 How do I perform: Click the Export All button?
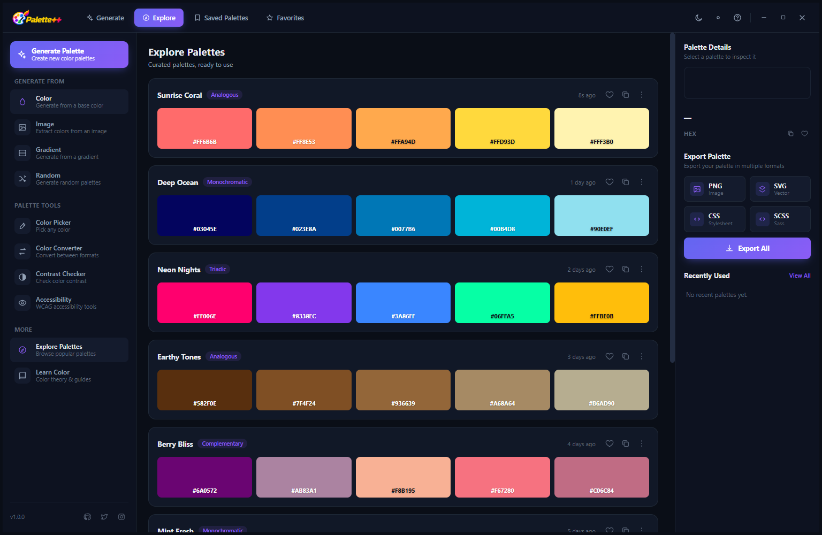pos(747,248)
